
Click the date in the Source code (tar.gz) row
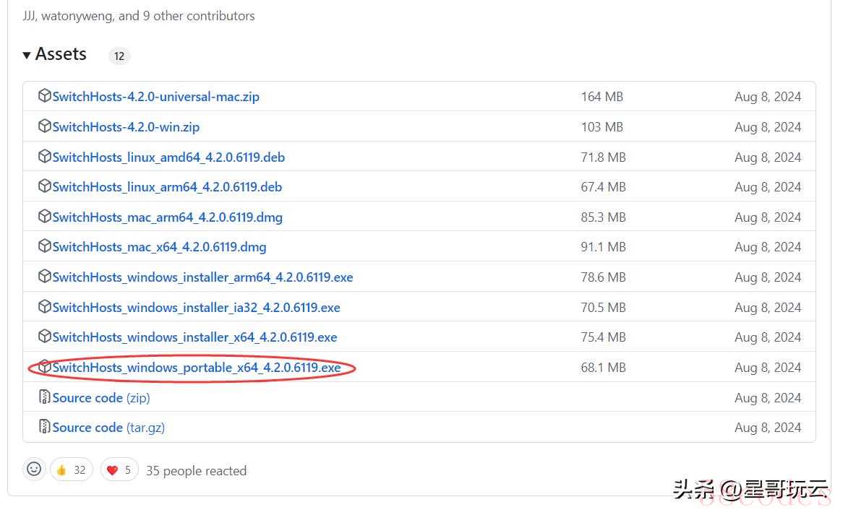click(768, 428)
